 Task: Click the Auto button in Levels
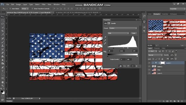[x=134, y=33]
